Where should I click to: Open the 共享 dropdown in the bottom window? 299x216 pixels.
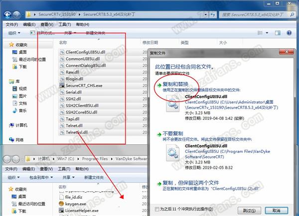click(68, 177)
